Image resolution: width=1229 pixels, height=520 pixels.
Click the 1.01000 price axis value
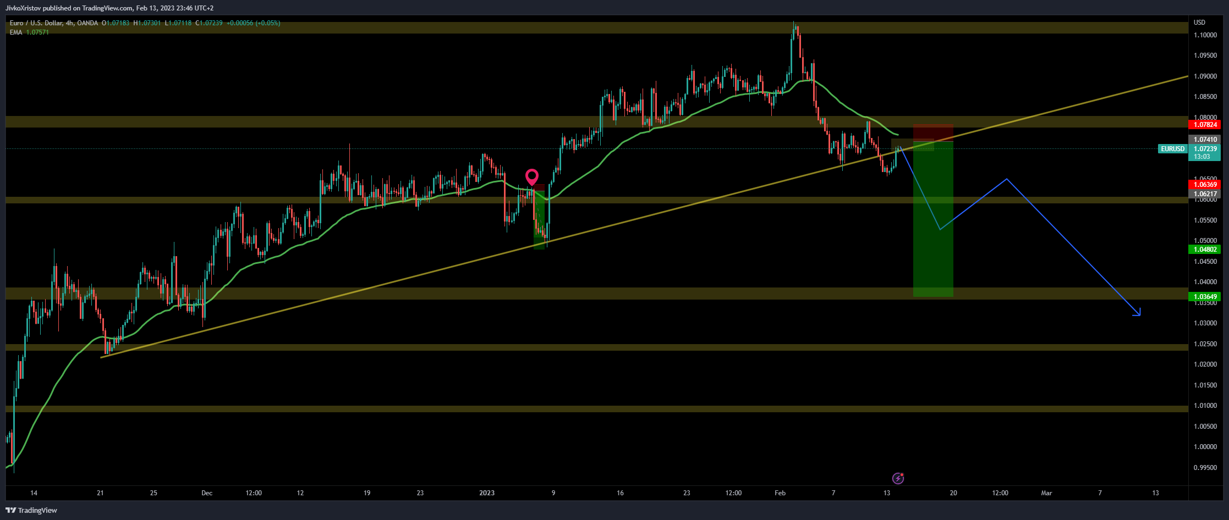(1205, 406)
